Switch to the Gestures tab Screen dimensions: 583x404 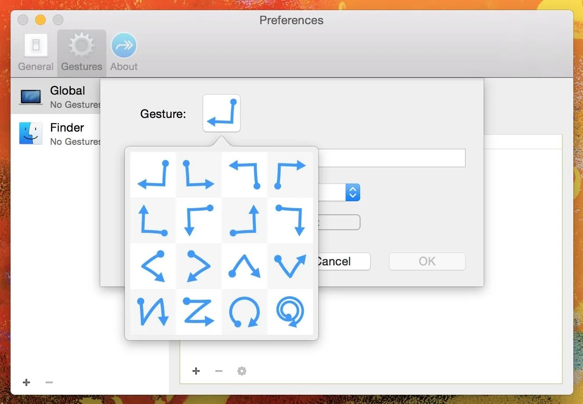[82, 52]
